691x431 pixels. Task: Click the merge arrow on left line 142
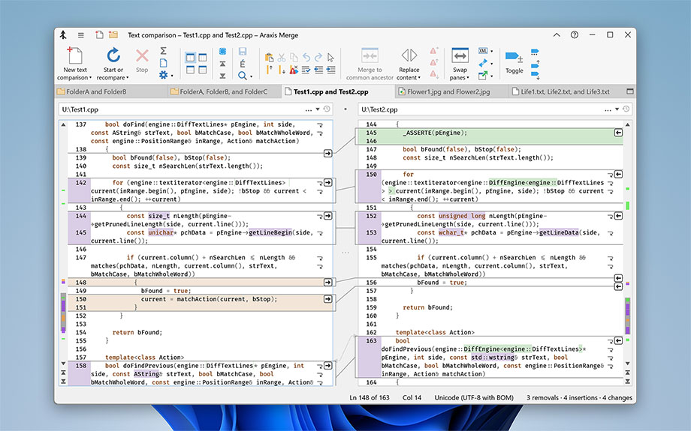click(328, 182)
